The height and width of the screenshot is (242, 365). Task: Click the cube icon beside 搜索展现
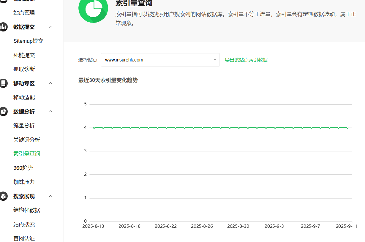(3, 196)
